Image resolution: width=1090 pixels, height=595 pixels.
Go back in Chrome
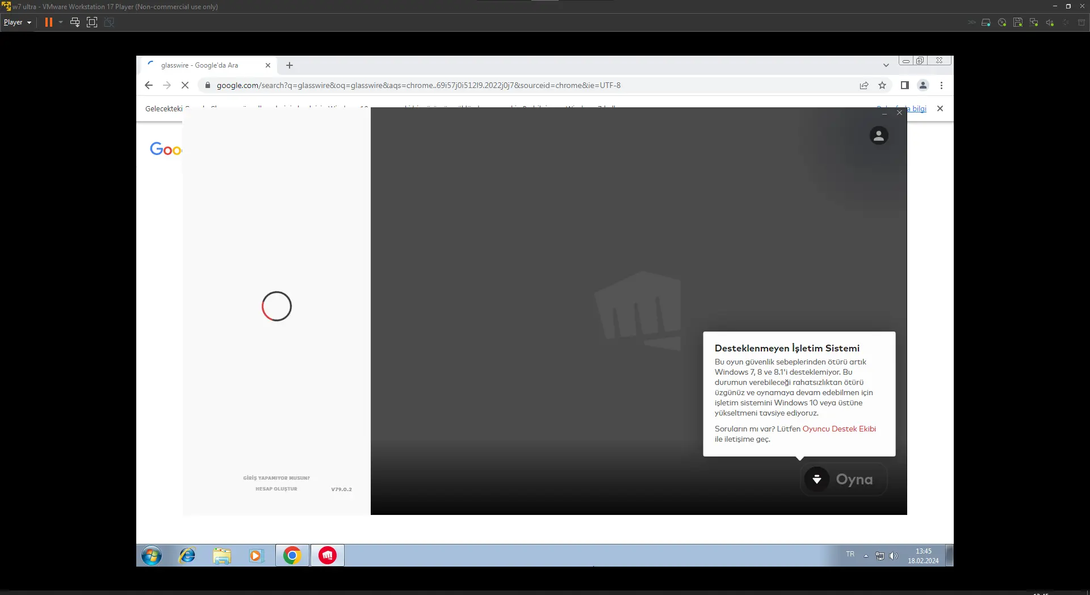click(149, 85)
